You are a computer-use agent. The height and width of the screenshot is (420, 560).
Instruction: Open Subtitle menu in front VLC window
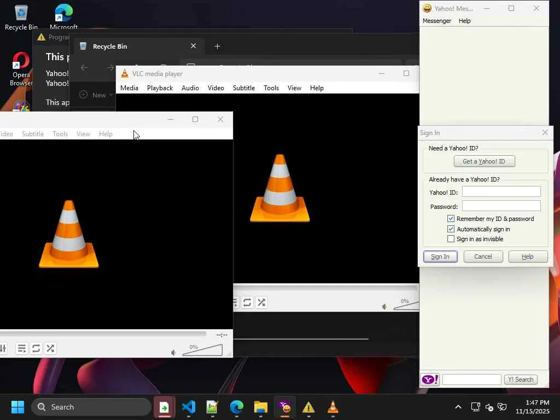(33, 134)
